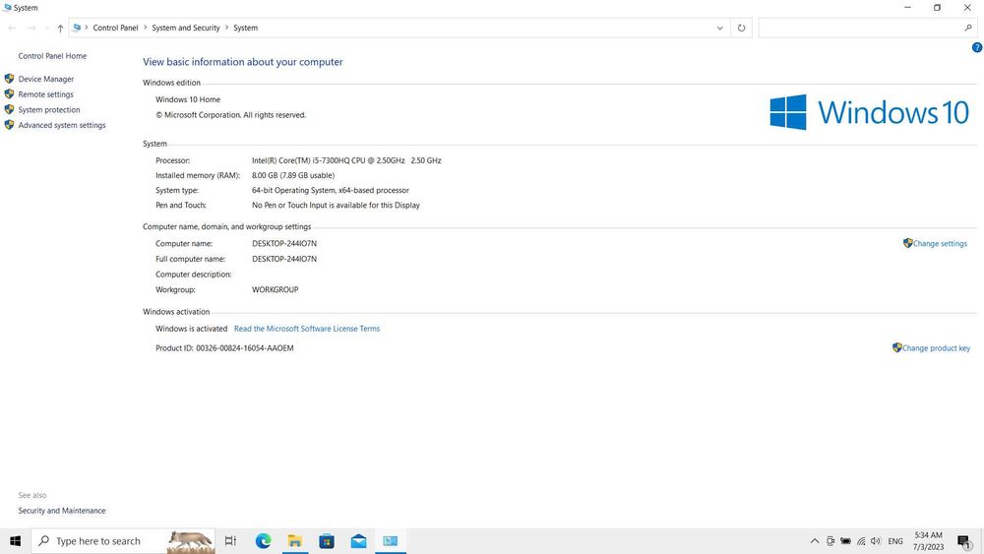Click the Control Panel breadcrumb

(115, 28)
